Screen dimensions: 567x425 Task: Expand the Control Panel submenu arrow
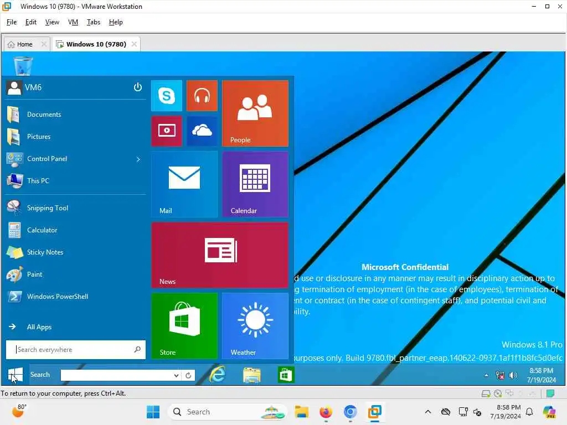(138, 159)
